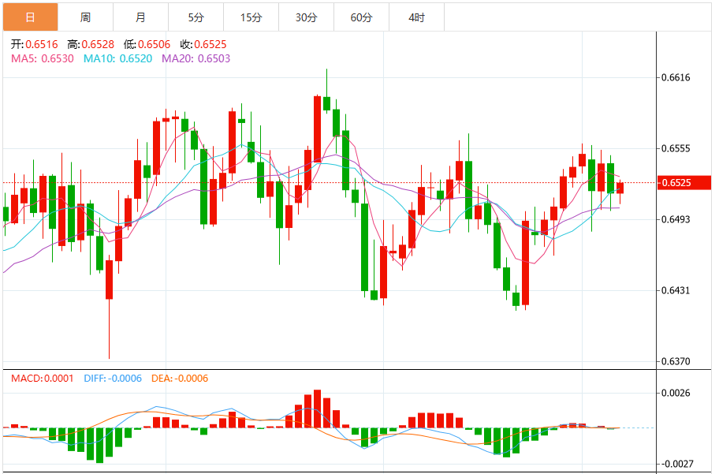Select the 周 weekly timeframe tab
The image size is (719, 474).
point(85,17)
